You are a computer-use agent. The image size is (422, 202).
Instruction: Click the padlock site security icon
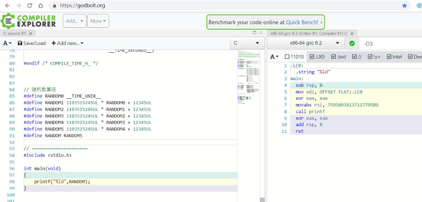point(55,6)
